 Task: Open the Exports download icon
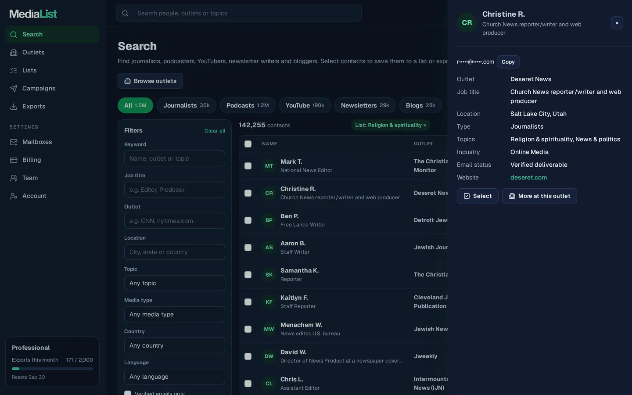14,106
